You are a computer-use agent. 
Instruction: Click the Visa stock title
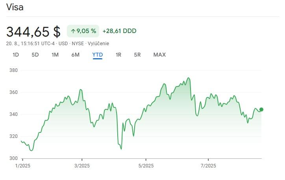(x=15, y=7)
